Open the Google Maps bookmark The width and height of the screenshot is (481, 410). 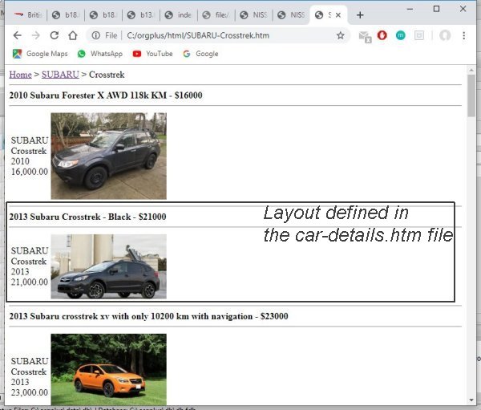[x=40, y=54]
